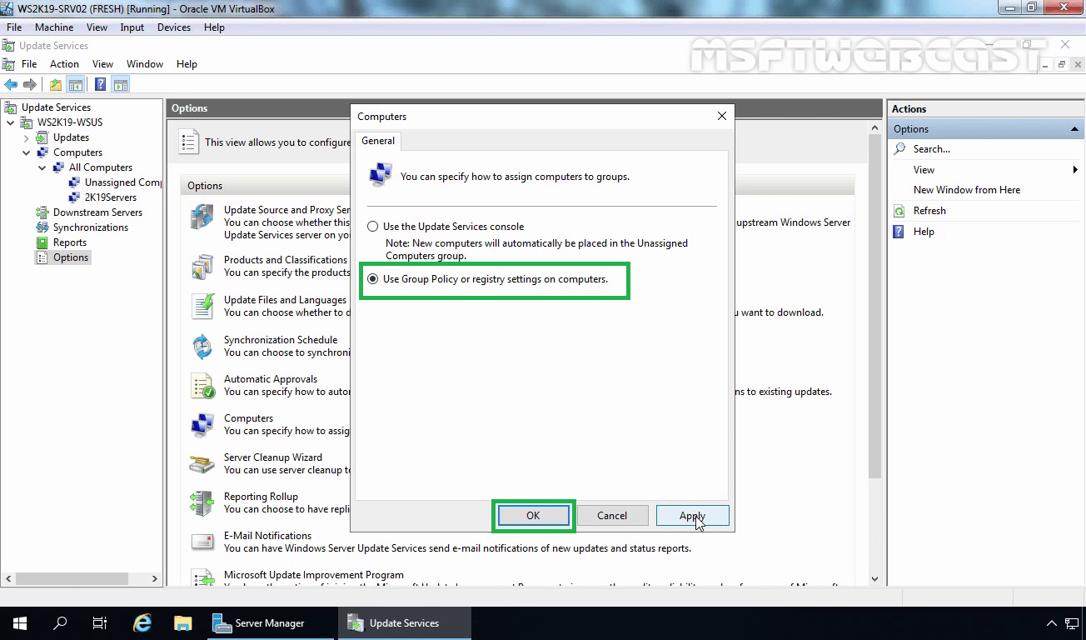Toggle the Show/Hide Console Tree icon
Viewport: 1086px width, 640px height.
pyautogui.click(x=75, y=84)
